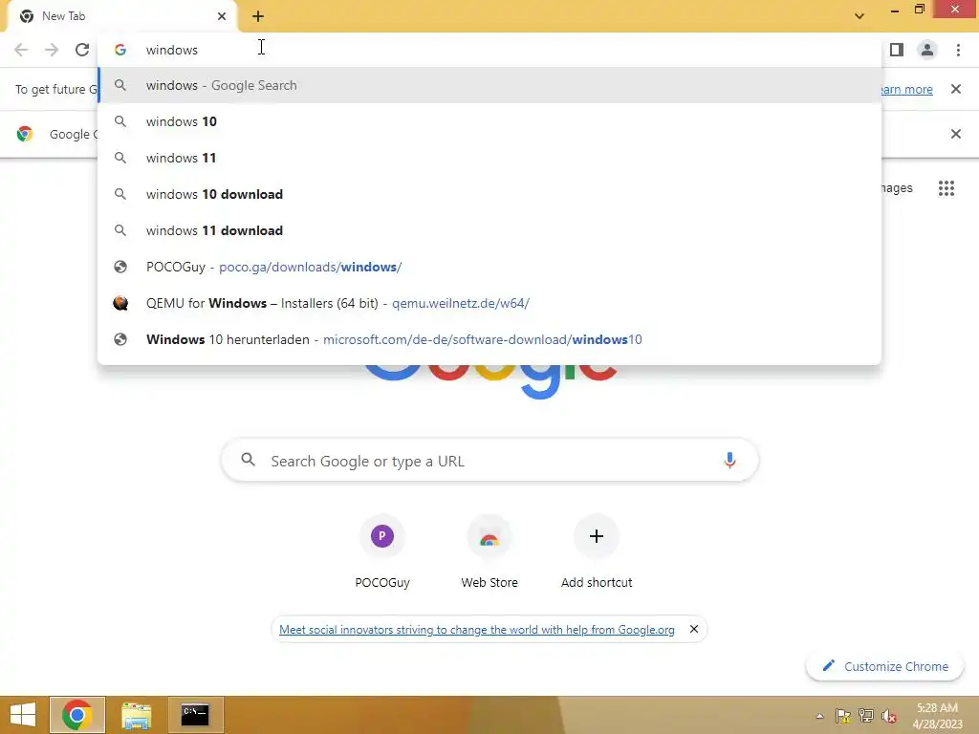Open the POCOGuy shortcut
Screen dimensions: 979x734
tap(382, 552)
